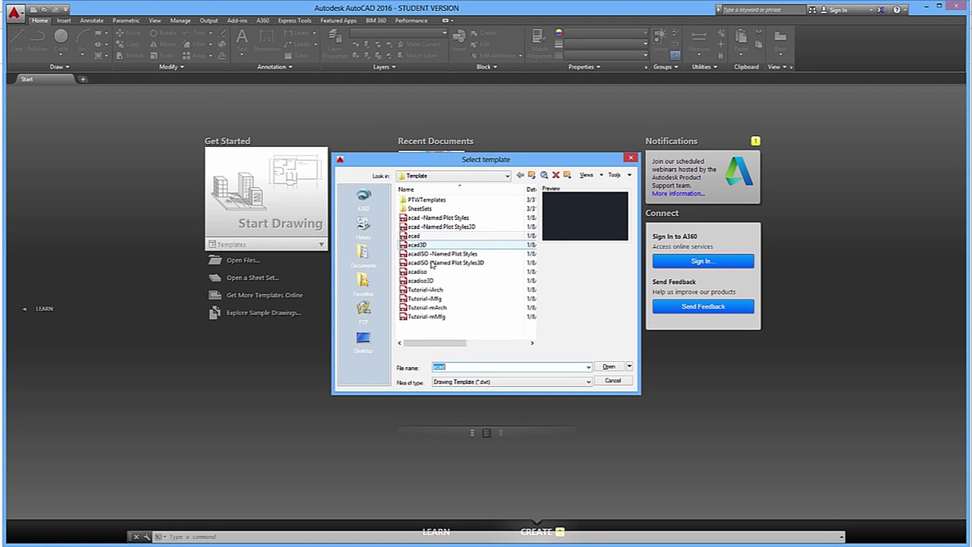This screenshot has height=547, width=972.
Task: Click the Explore Sample Drawings icon
Action: pos(215,313)
